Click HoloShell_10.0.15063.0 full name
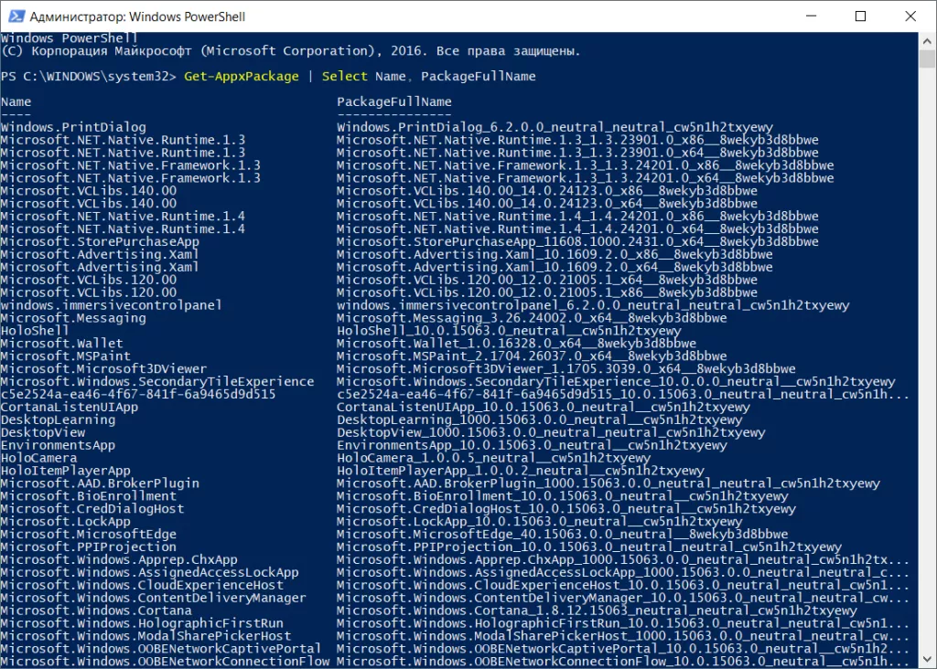Screen dimensions: 937x669 509,331
